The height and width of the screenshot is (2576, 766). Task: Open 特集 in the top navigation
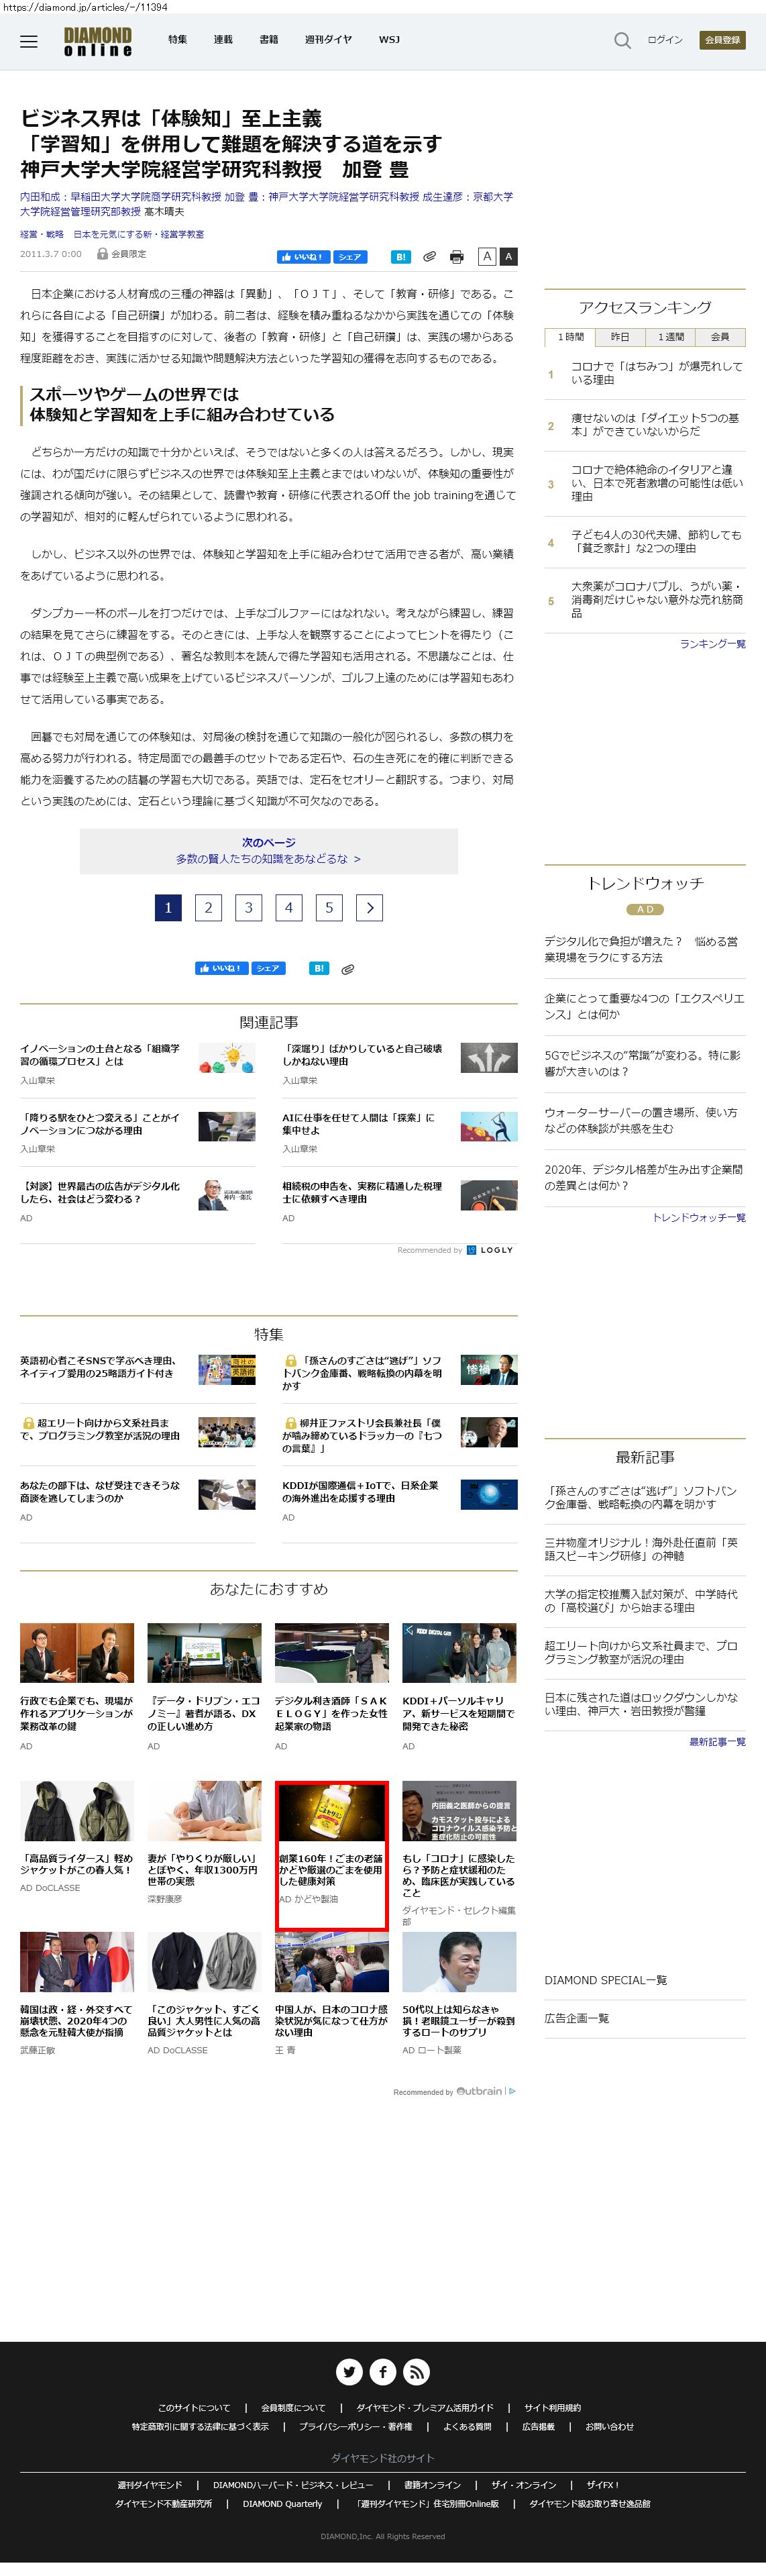[x=177, y=40]
